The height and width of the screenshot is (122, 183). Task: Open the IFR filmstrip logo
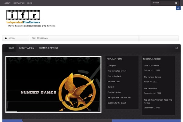tap(23, 15)
